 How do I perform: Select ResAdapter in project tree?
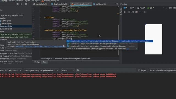[7, 23]
